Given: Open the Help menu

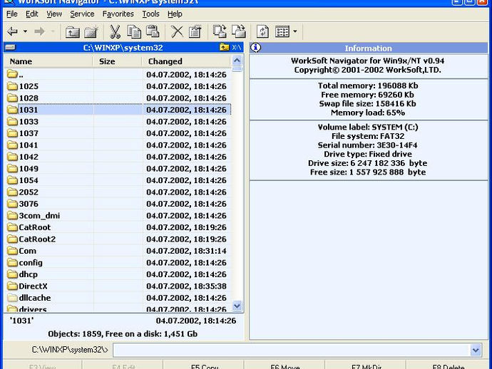Looking at the screenshot, I should pyautogui.click(x=175, y=14).
